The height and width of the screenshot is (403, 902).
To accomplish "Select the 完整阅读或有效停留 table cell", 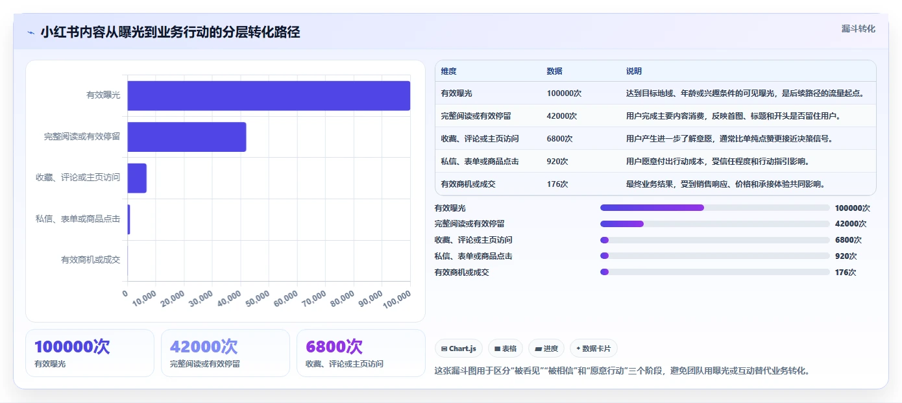I will (x=476, y=116).
